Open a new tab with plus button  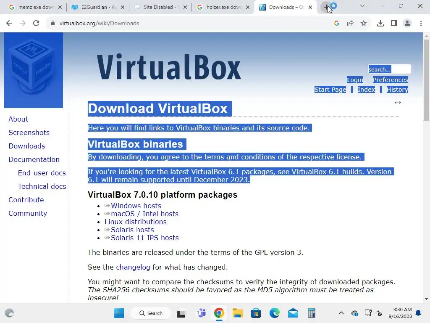coord(326,7)
